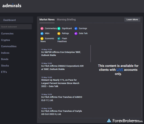Follow the LIVE accounts link
The height and width of the screenshot is (124, 144).
120,70
